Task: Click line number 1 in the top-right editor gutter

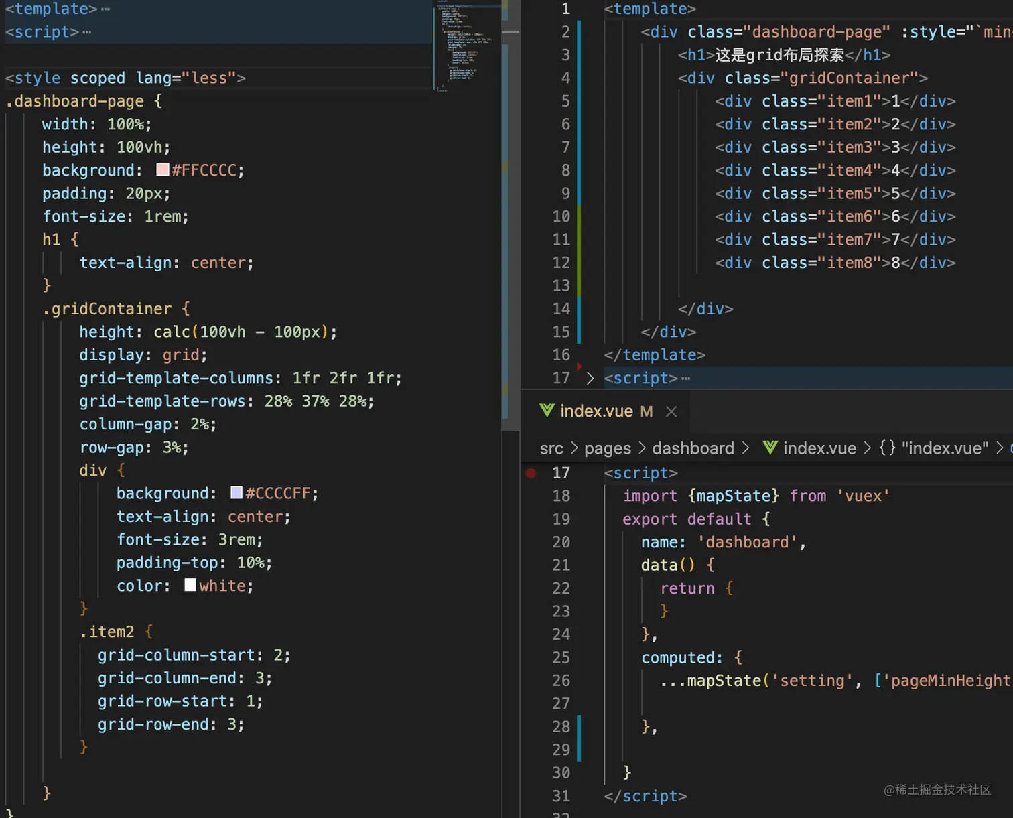Action: [x=565, y=9]
